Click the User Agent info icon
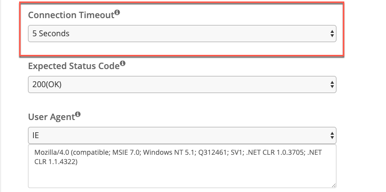 [78, 114]
